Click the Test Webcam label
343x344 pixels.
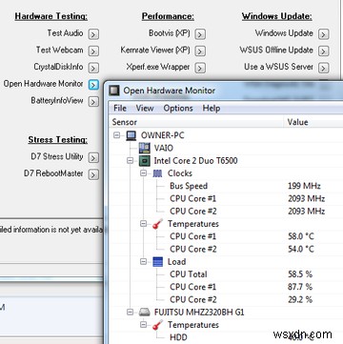pyautogui.click(x=59, y=50)
